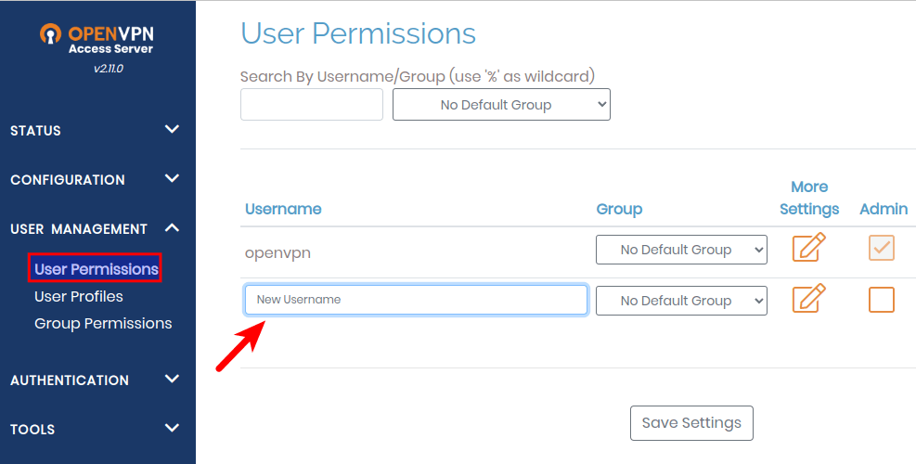This screenshot has height=464, width=916.
Task: Open User Profiles page
Action: [x=79, y=296]
